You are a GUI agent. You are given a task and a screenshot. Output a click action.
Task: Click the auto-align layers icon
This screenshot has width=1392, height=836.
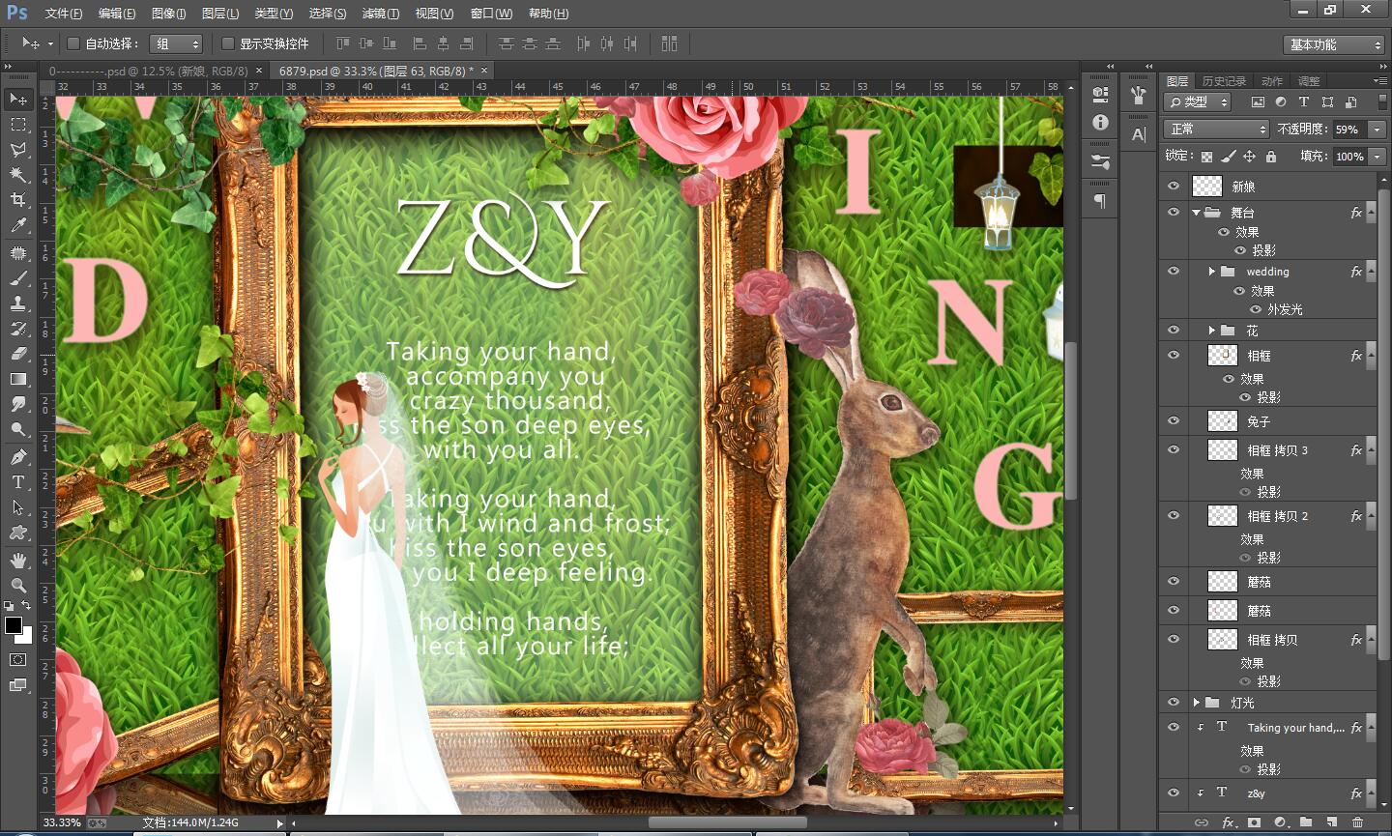point(669,43)
